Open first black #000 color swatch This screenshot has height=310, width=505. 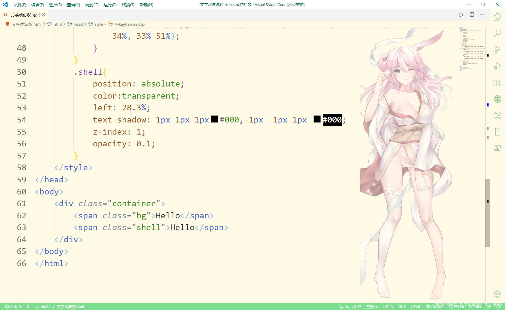214,119
